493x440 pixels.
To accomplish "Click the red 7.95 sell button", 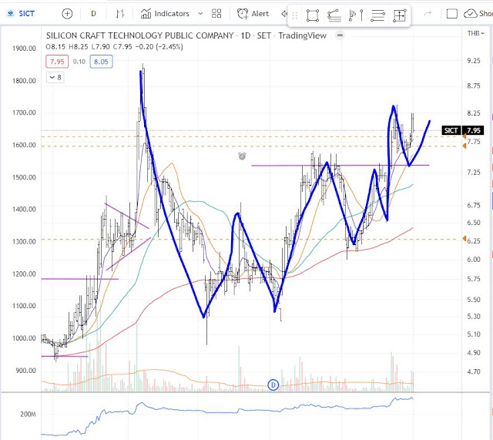I will click(x=57, y=62).
